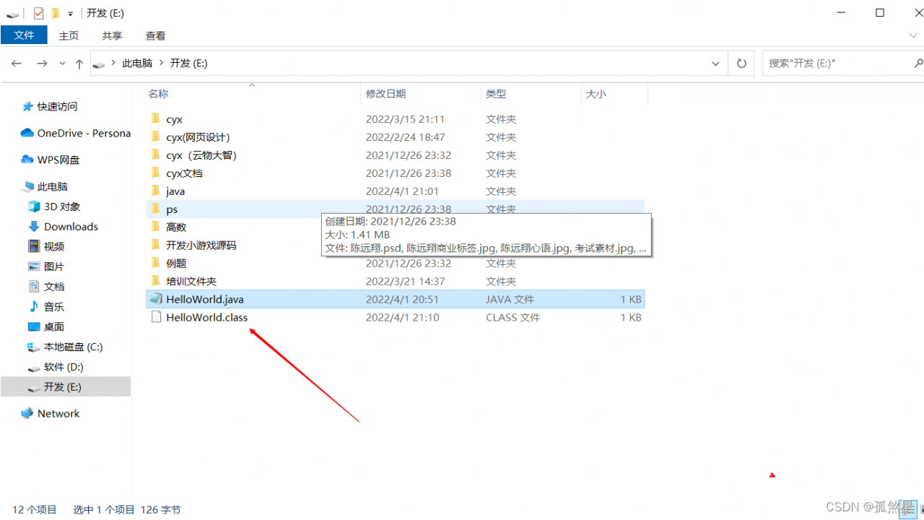Select the ps folder

click(172, 209)
